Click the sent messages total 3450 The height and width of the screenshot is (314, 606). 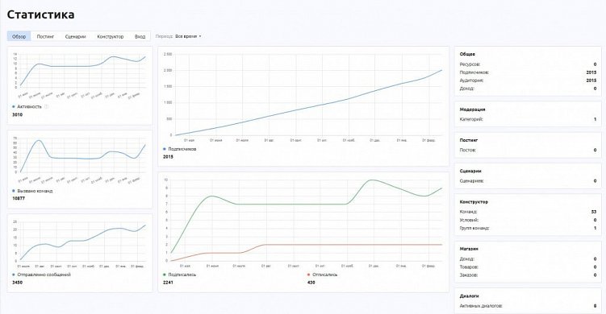pyautogui.click(x=18, y=283)
